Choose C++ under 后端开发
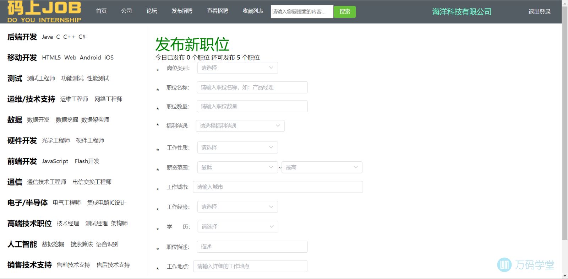The height and width of the screenshot is (279, 568). [x=69, y=37]
